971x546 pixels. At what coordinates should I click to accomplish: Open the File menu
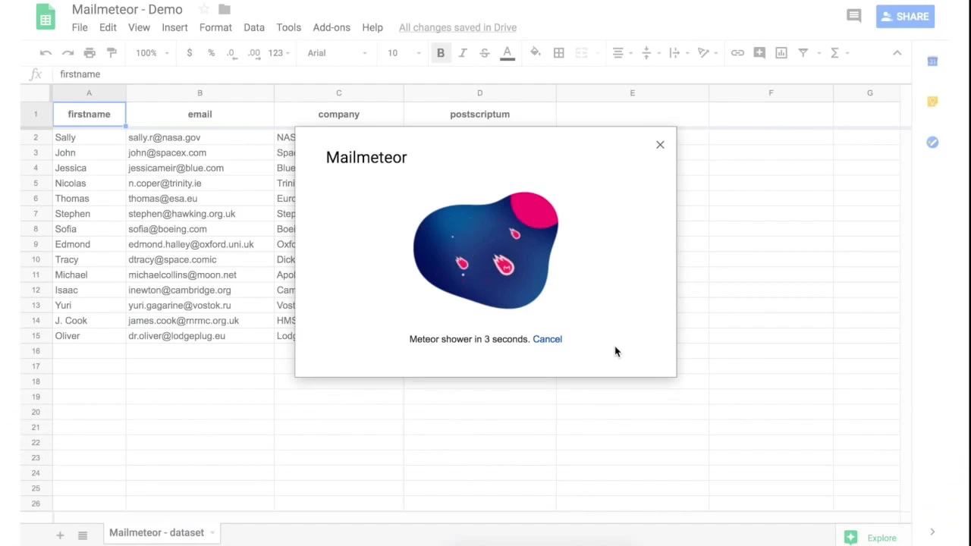pos(80,27)
